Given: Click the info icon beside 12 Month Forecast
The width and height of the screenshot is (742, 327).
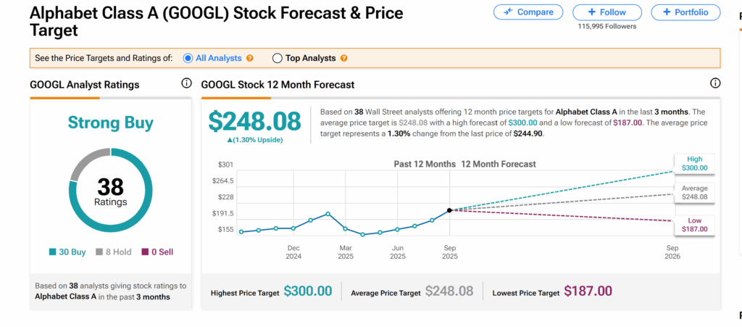Looking at the screenshot, I should click(x=715, y=84).
